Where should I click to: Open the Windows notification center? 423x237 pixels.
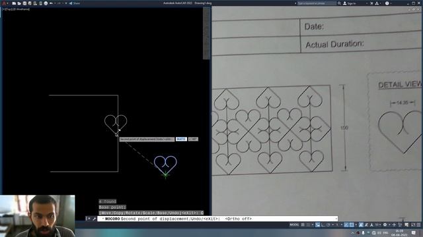(413, 232)
